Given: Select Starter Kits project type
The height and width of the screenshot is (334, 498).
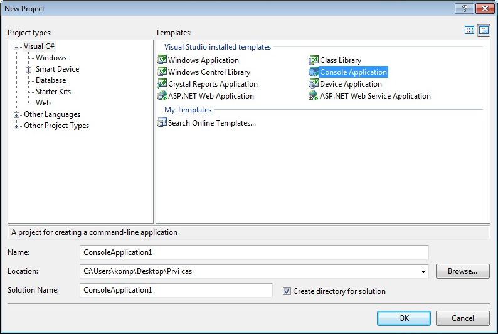Looking at the screenshot, I should pyautogui.click(x=53, y=92).
